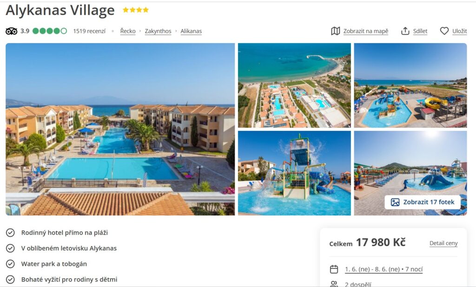Click the calendar icon next to dates
Screen dimensions: 476x287
(334, 269)
